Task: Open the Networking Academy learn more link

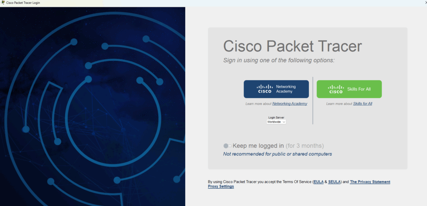Action: (x=290, y=103)
